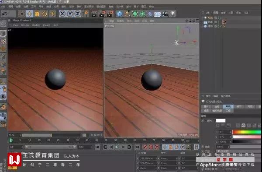Select Texture mode in left sidebar
The width and height of the screenshot is (262, 172).
click(3, 41)
